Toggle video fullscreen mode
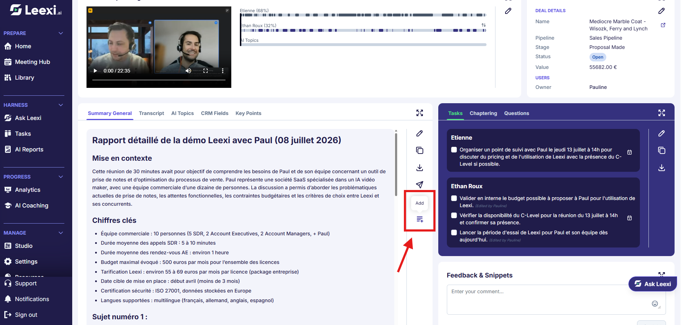Screen dimensions: 681x325 click(x=206, y=71)
